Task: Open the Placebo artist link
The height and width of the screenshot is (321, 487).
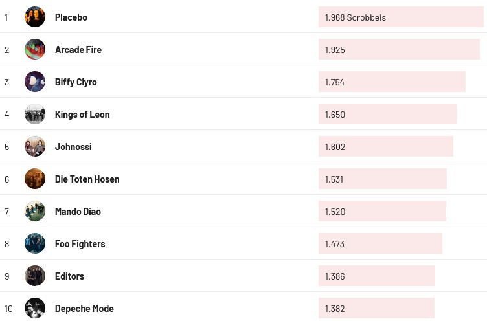Action: click(x=71, y=17)
